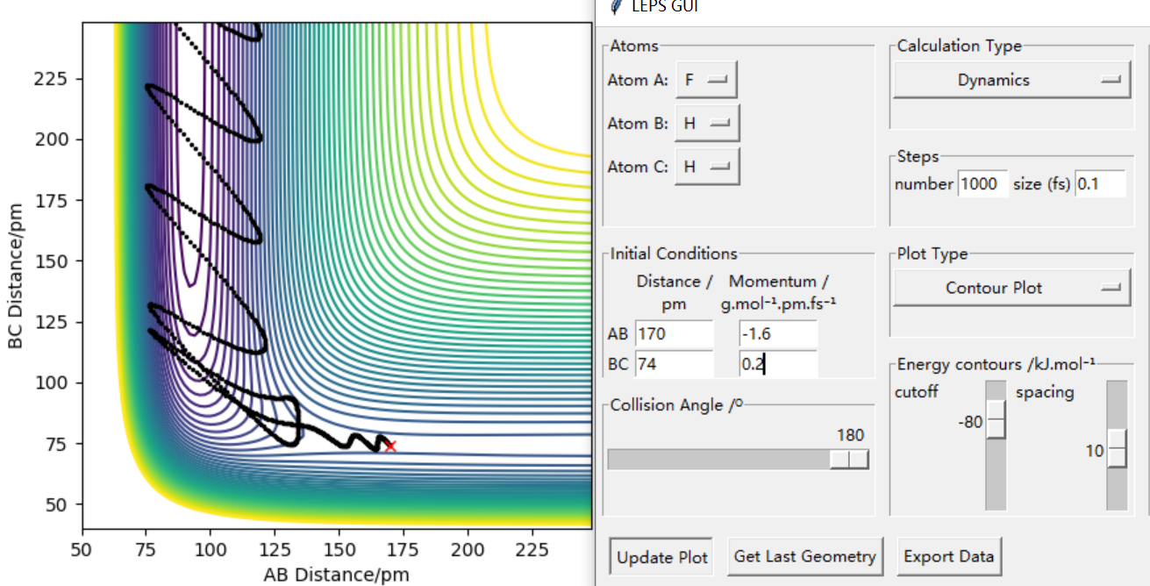Click the LEPS GUI feather window icon

click(617, 5)
